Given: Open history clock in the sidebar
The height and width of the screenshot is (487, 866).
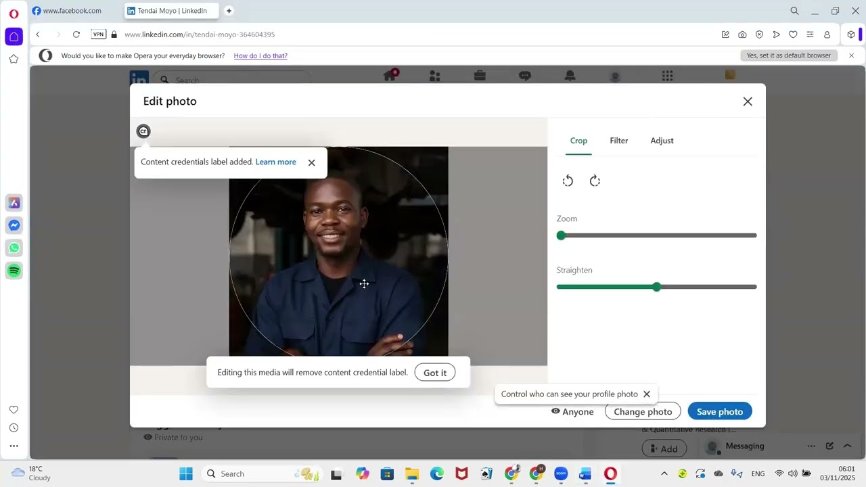Looking at the screenshot, I should [x=14, y=427].
